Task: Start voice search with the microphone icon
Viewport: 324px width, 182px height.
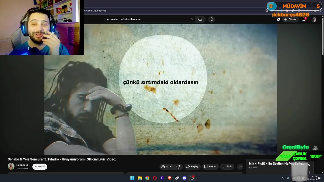Action: point(211,19)
